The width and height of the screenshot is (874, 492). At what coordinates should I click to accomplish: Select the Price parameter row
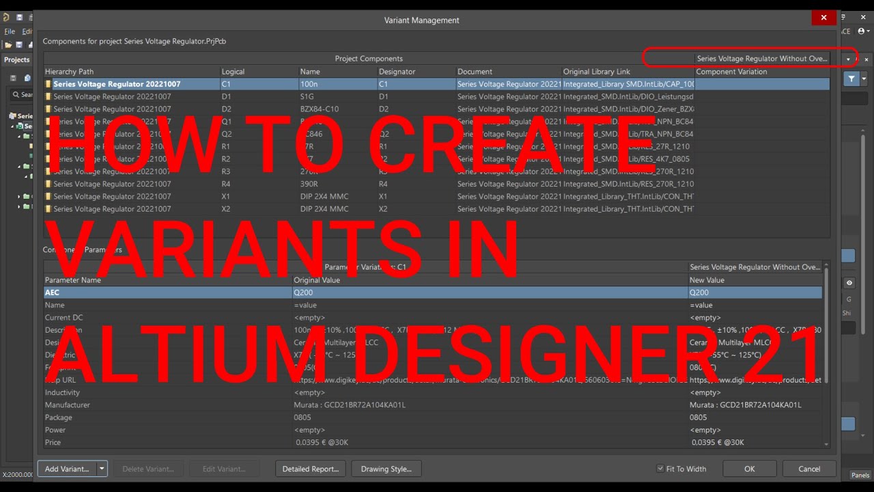(433, 442)
